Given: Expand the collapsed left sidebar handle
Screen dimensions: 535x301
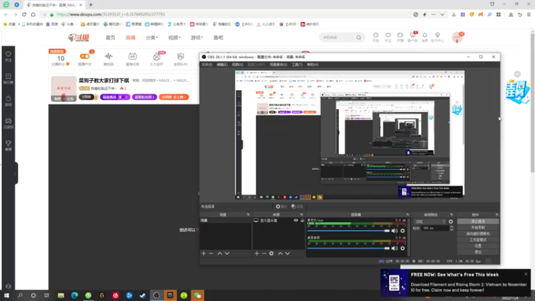Looking at the screenshot, I should pyautogui.click(x=15, y=173).
